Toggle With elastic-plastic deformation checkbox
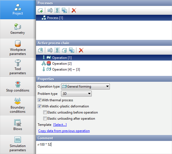Screen dimensions: 172x154 click(x=40, y=106)
